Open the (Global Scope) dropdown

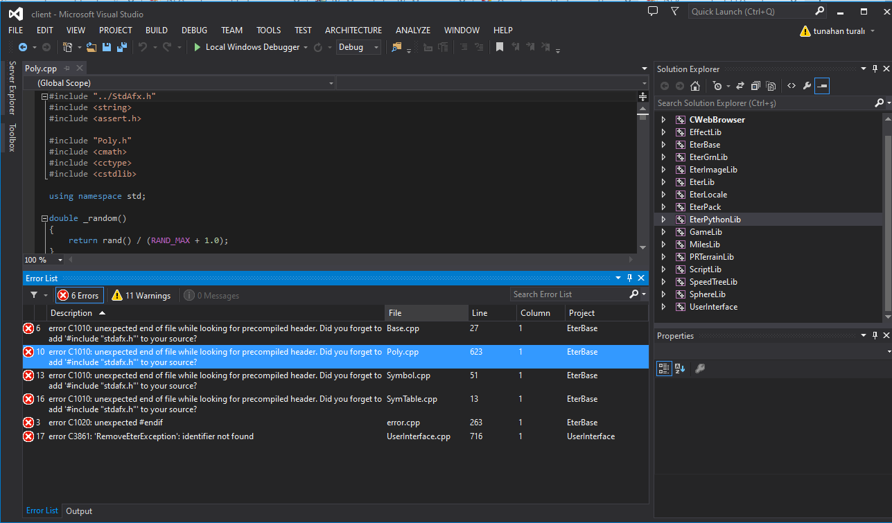pyautogui.click(x=180, y=83)
